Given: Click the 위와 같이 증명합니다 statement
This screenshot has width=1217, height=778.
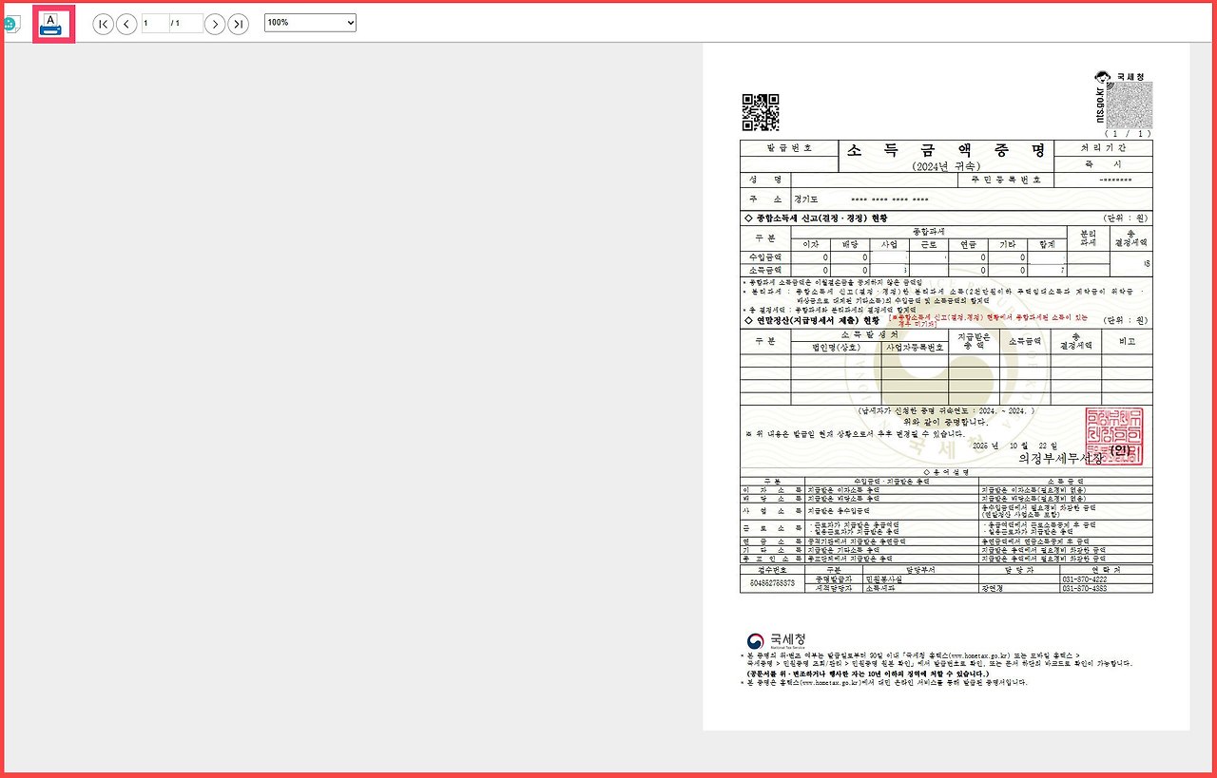Looking at the screenshot, I should point(944,420).
